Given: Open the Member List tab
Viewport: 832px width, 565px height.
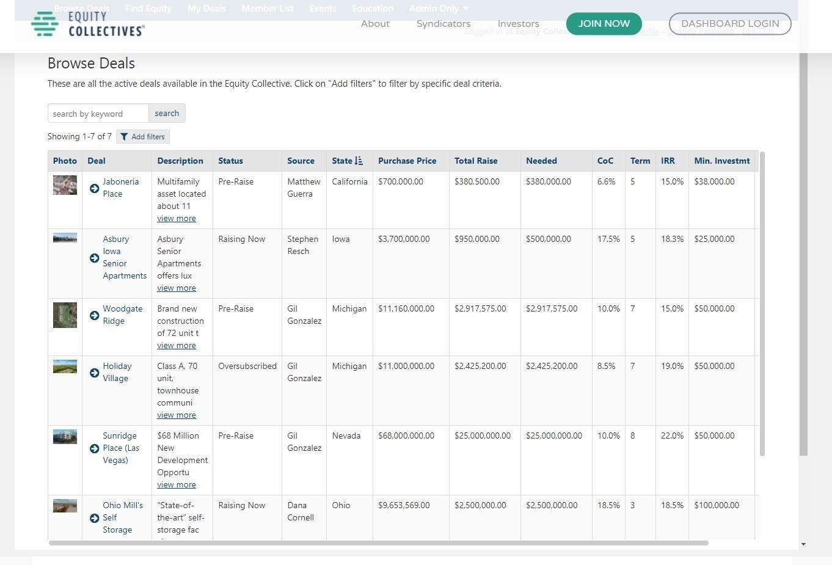Looking at the screenshot, I should [268, 9].
